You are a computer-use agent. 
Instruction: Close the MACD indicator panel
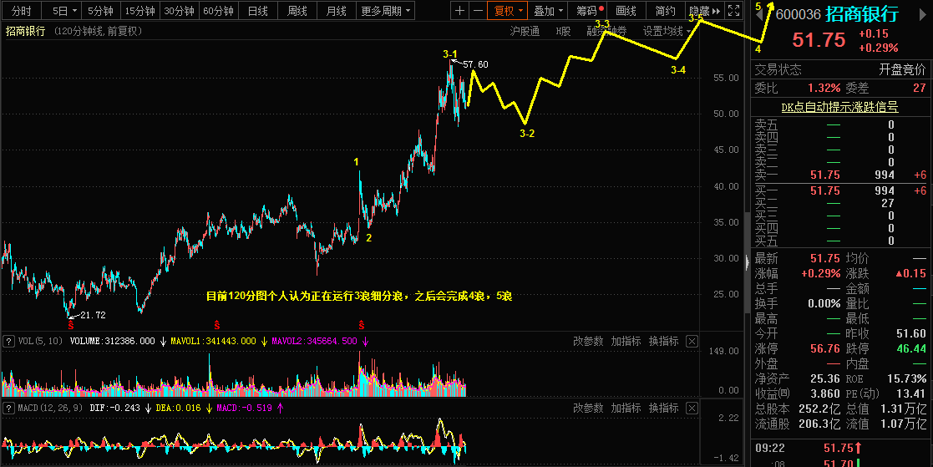click(x=692, y=409)
